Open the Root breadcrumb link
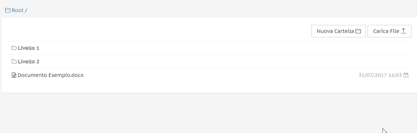This screenshot has height=133, width=417. [18, 10]
